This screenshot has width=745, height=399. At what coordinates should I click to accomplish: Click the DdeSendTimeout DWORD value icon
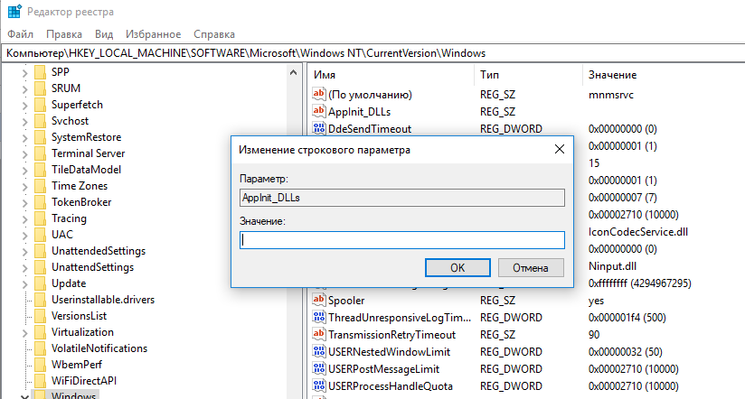coord(318,129)
